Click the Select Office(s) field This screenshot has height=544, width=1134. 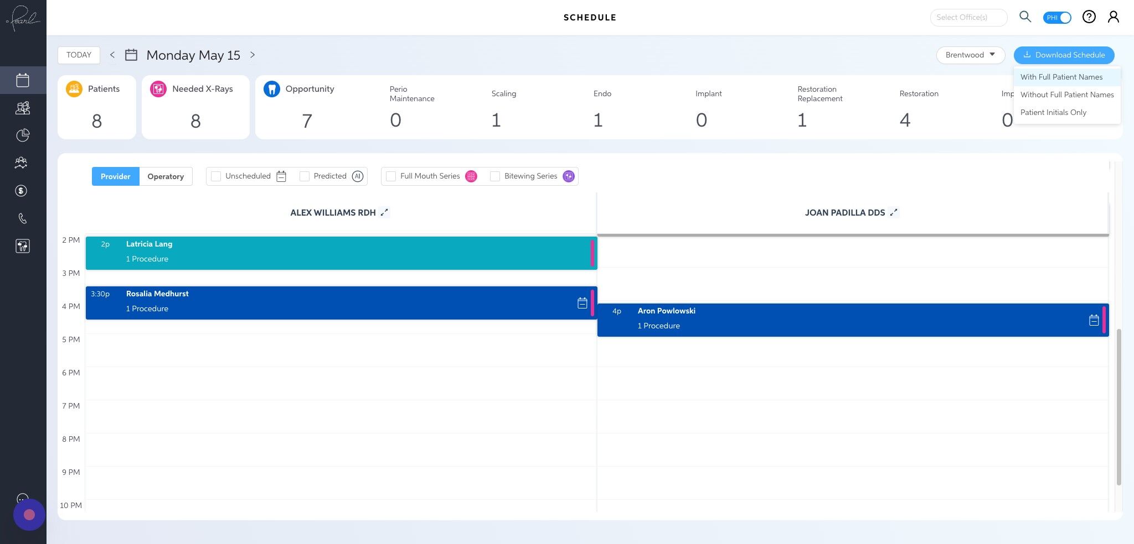(968, 17)
